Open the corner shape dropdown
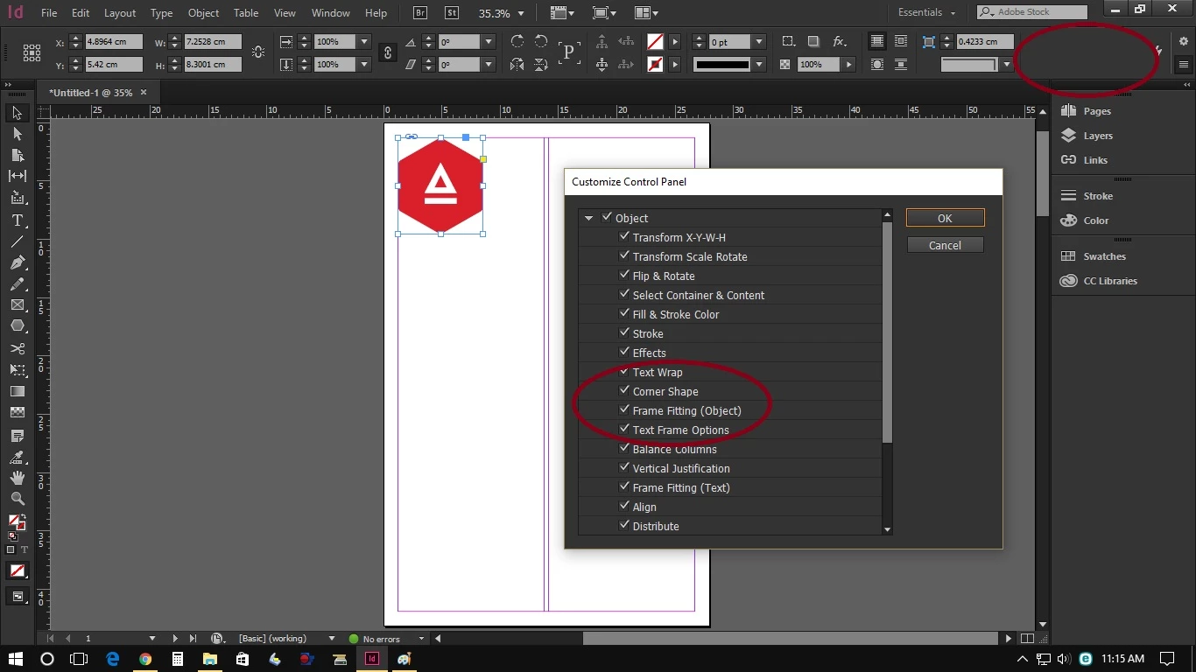Viewport: 1196px width, 672px height. pos(1007,64)
